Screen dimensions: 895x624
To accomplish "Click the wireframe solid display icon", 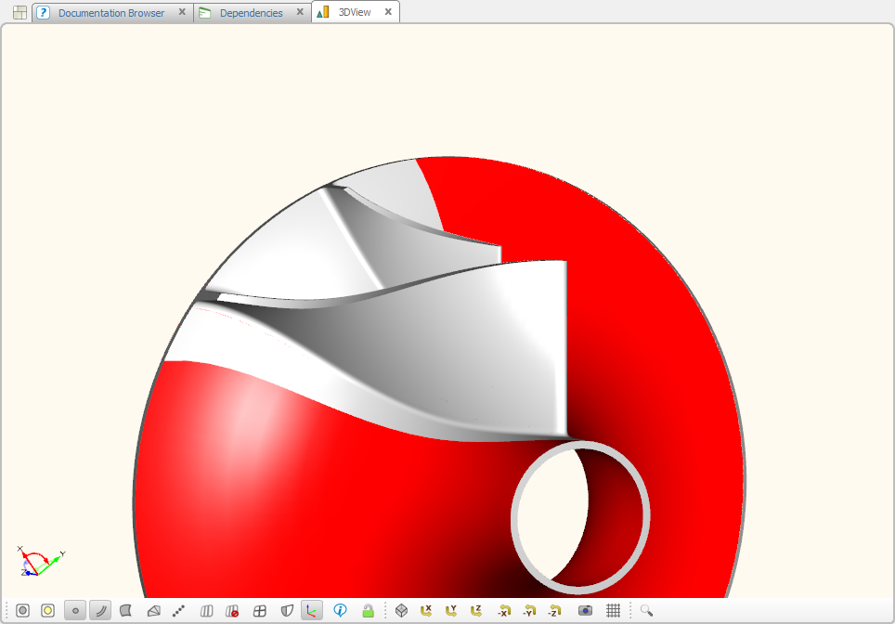I will coord(153,610).
